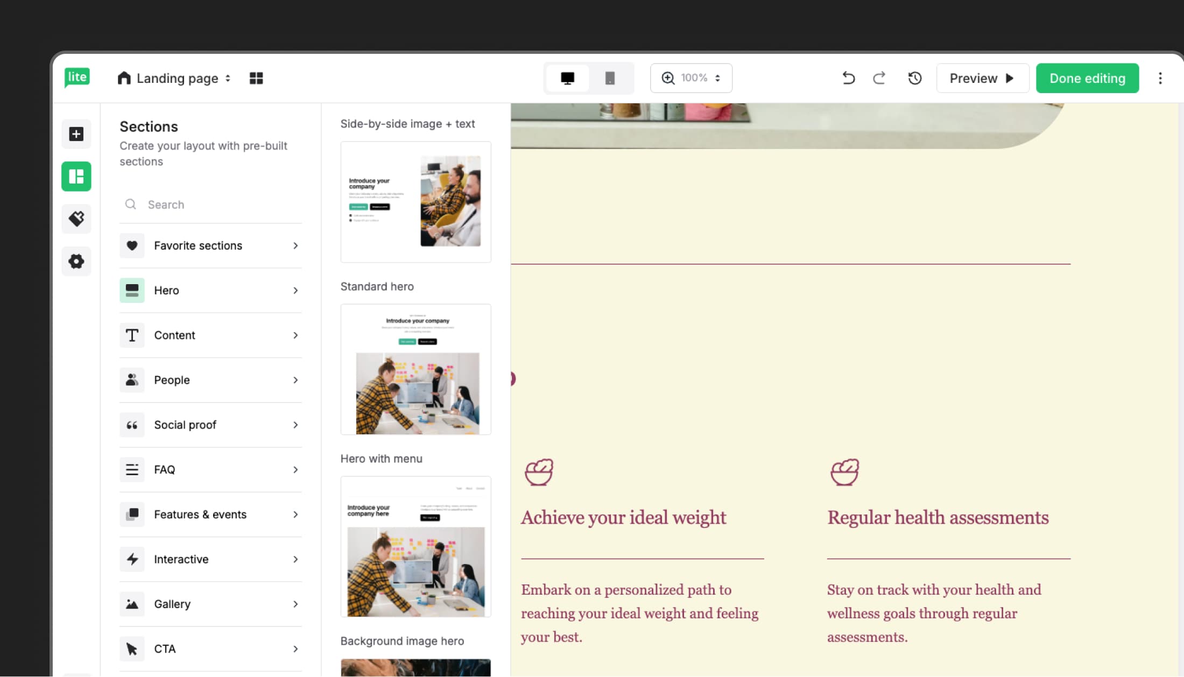Click the search magnifier icon

tap(130, 204)
